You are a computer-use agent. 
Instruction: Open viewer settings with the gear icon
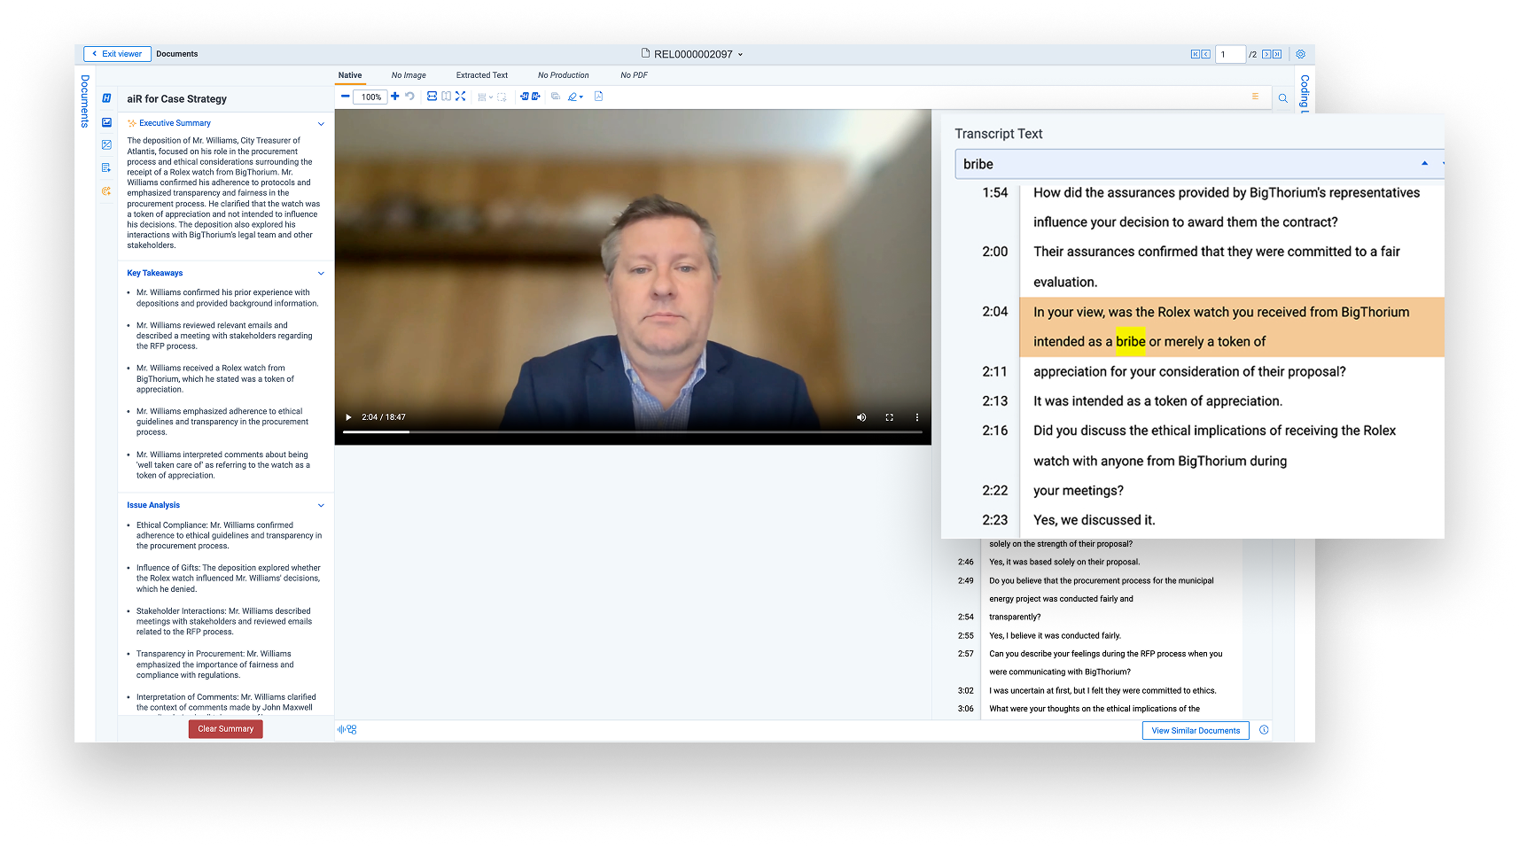tap(1300, 54)
